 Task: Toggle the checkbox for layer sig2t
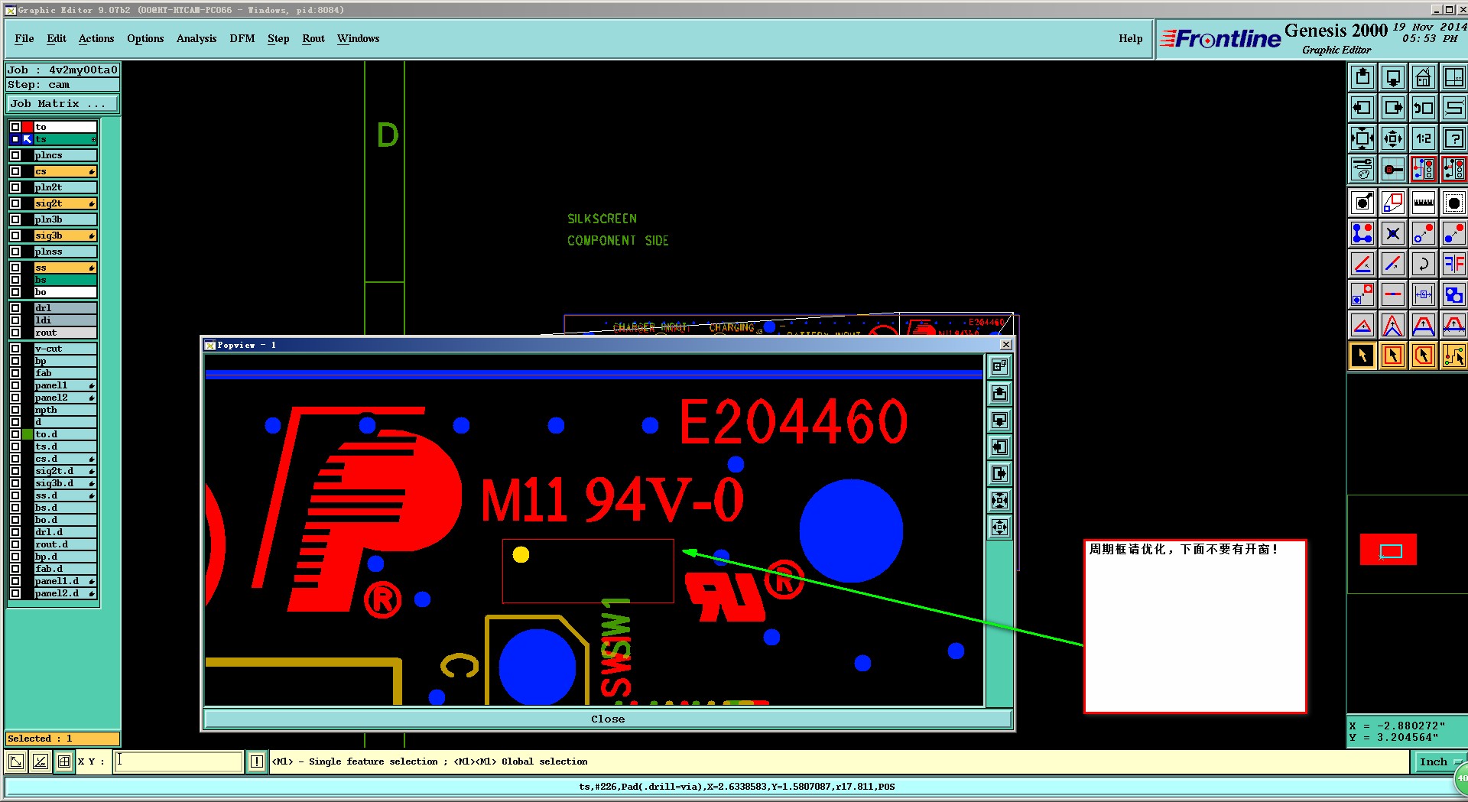click(15, 203)
